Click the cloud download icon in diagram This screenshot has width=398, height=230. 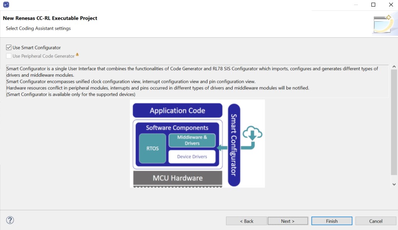[252, 134]
